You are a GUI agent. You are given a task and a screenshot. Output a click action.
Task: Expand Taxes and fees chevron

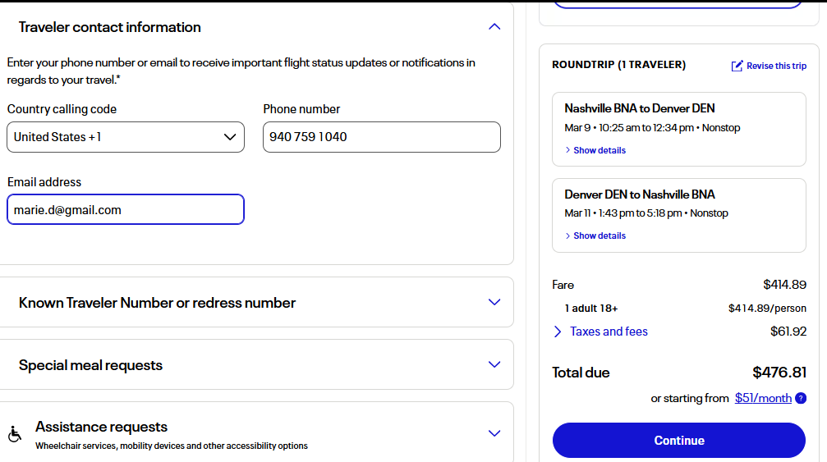558,332
